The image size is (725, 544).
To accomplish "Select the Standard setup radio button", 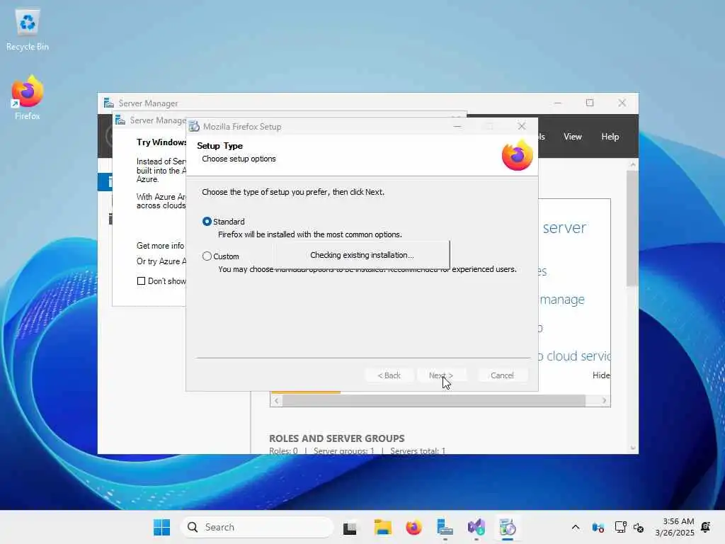I will click(207, 222).
